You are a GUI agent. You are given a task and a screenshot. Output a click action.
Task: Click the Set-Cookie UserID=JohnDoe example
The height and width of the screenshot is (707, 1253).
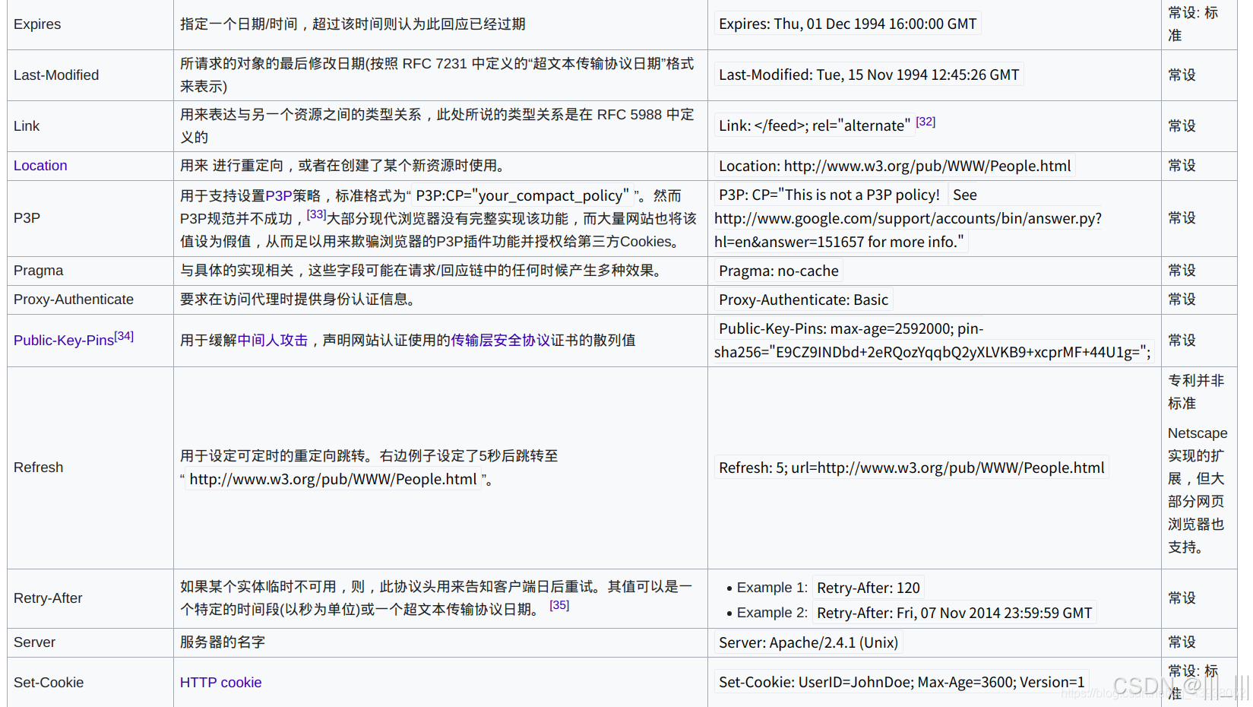pyautogui.click(x=902, y=682)
